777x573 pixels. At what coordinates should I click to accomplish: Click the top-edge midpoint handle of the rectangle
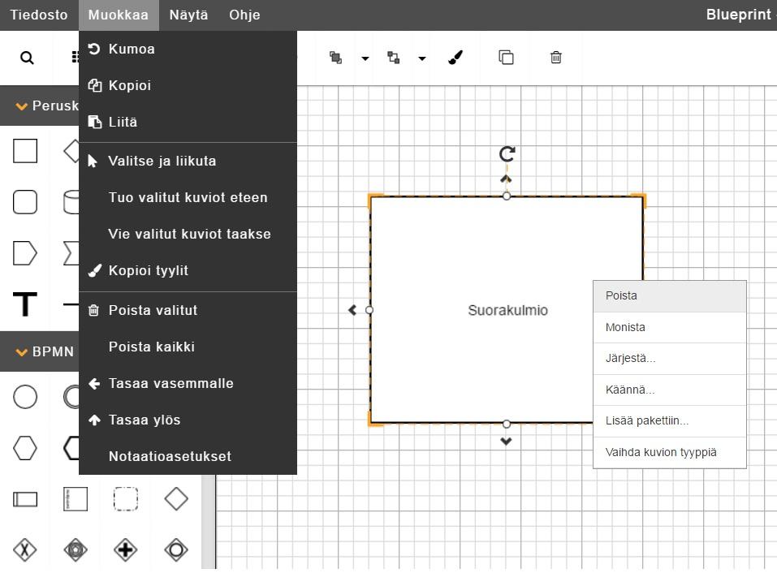pyautogui.click(x=507, y=196)
